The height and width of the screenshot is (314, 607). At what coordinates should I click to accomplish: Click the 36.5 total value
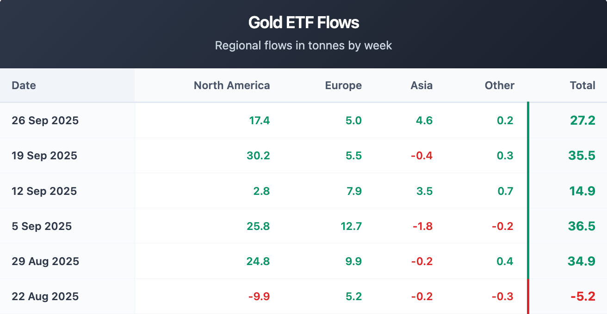pyautogui.click(x=582, y=226)
